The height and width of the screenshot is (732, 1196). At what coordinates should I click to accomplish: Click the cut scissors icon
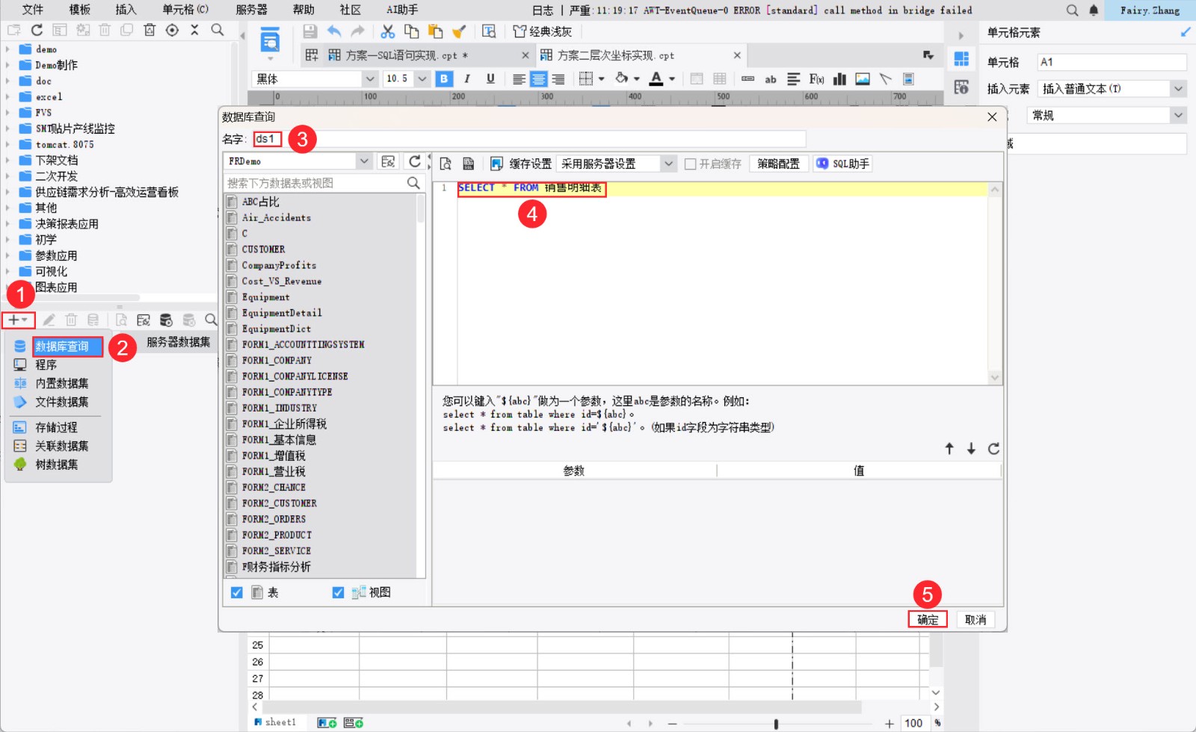(387, 31)
